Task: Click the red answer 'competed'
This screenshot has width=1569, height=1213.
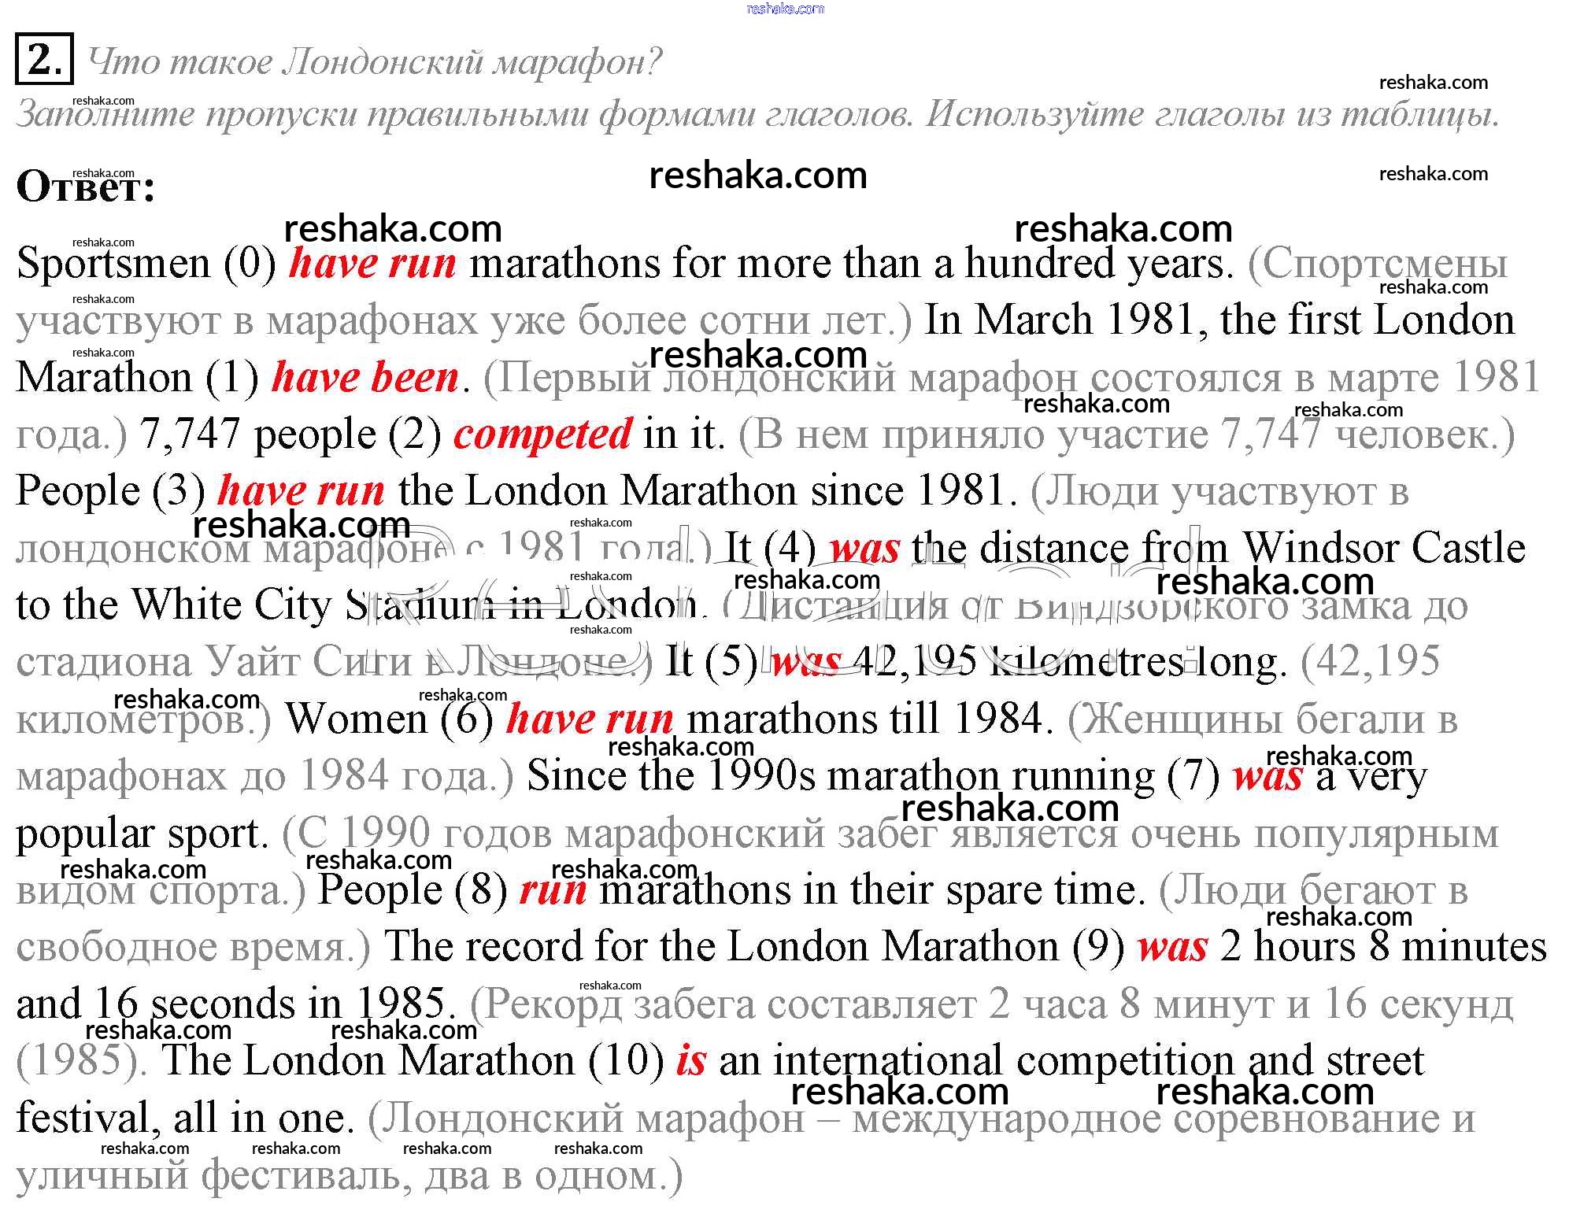Action: click(x=542, y=435)
